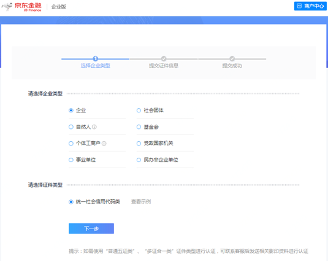This screenshot has width=328, height=261.
Task: Click step 1 circle in progress bar
Action: [96, 59]
